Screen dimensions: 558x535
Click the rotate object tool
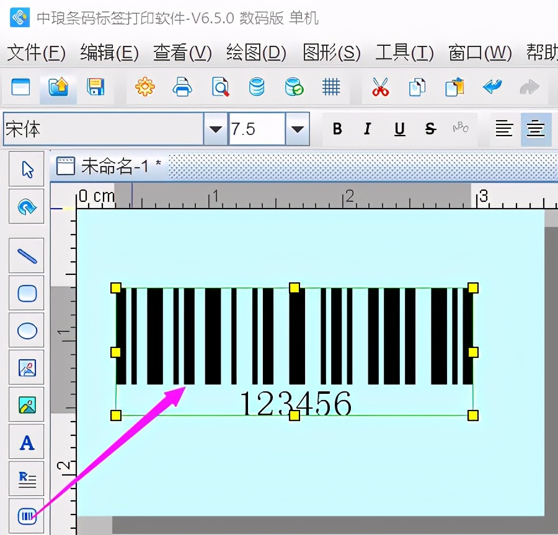(x=26, y=206)
